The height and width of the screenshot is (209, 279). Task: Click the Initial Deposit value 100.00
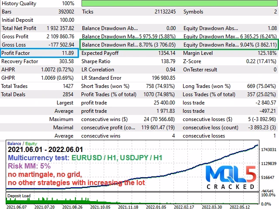point(67,20)
